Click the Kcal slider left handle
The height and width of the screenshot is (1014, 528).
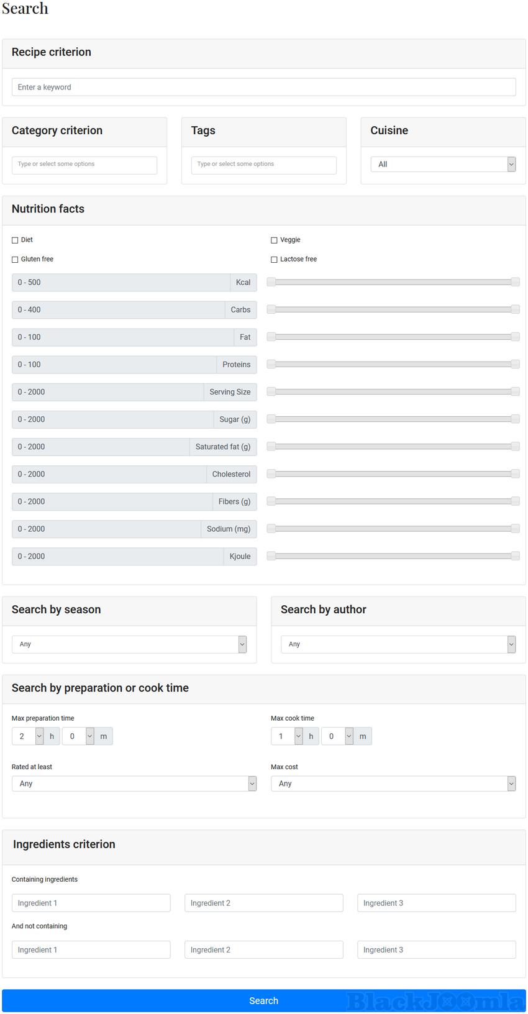pyautogui.click(x=271, y=282)
